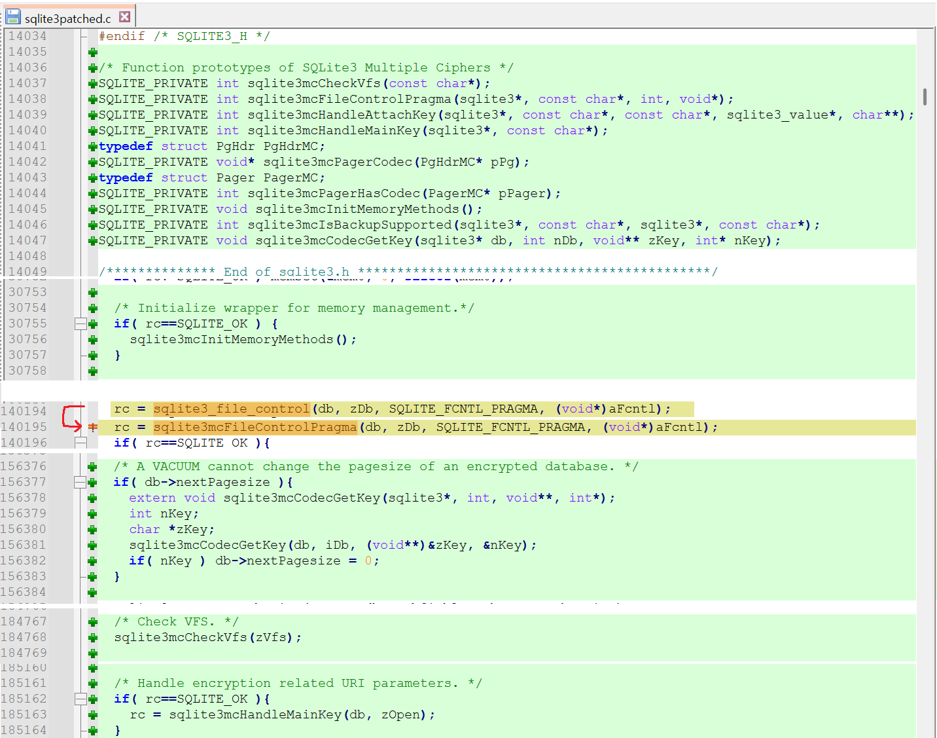Click the orange change marker on line 140195

(93, 427)
